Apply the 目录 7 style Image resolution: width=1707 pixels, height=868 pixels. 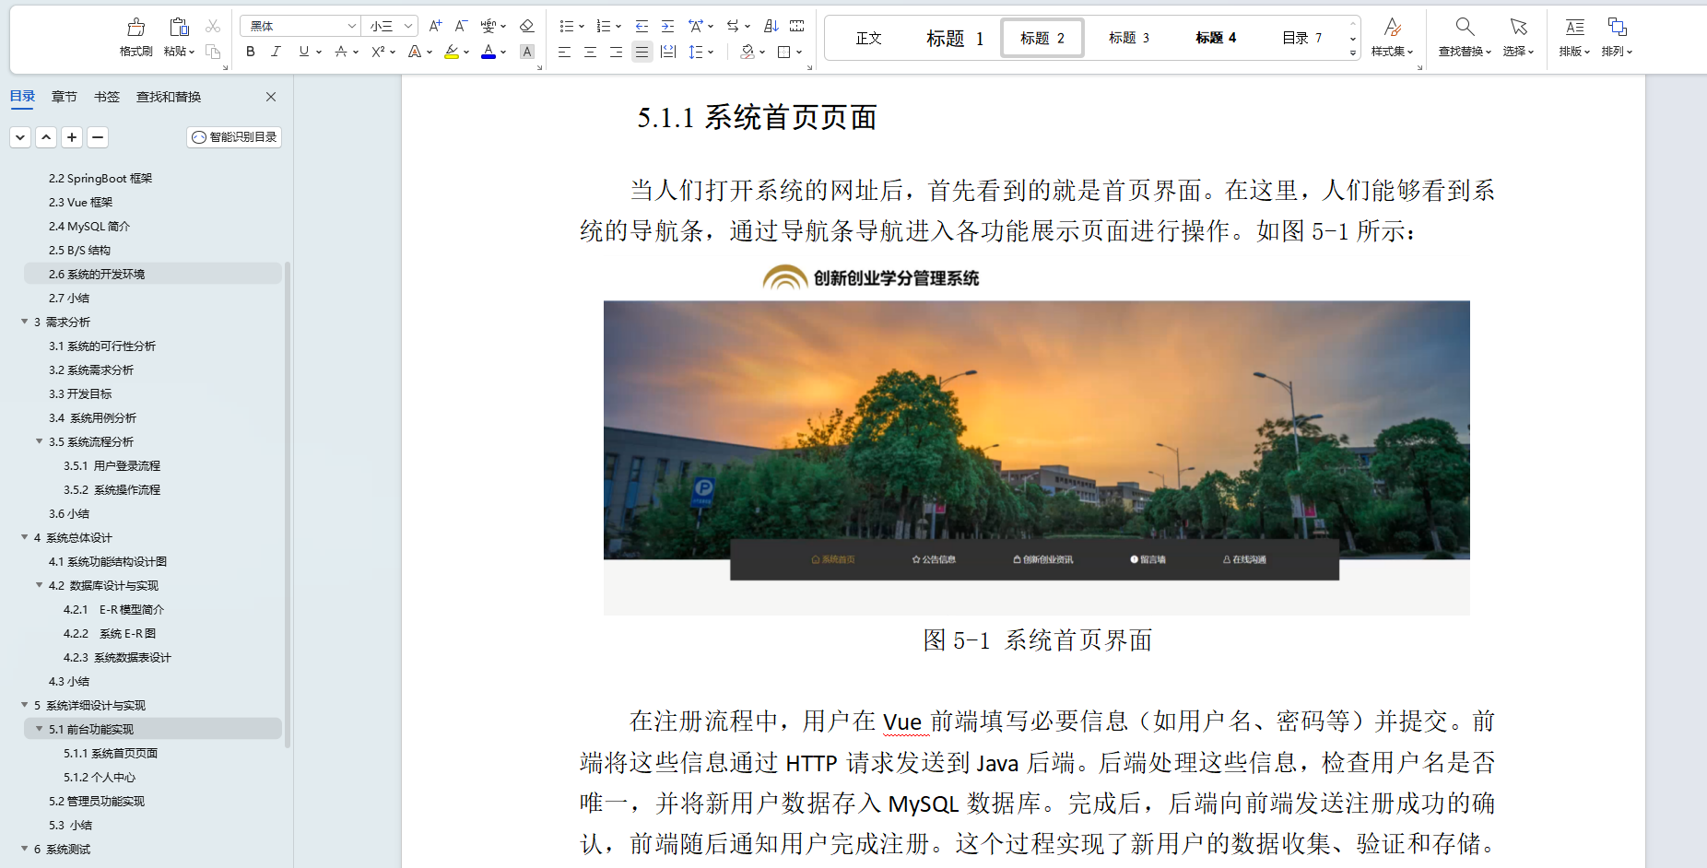coord(1302,38)
